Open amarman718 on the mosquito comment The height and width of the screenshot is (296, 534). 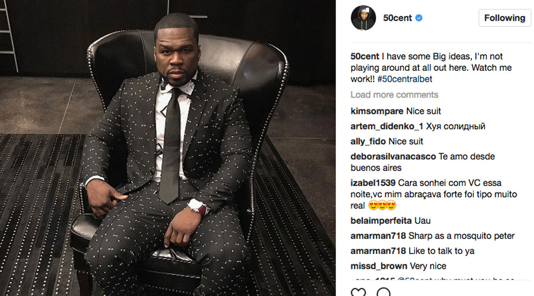click(378, 236)
